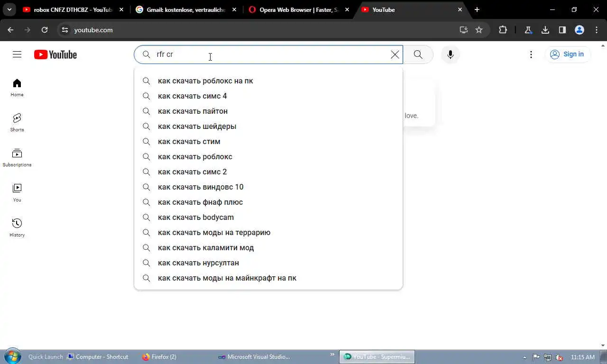This screenshot has width=607, height=364.
Task: Switch to Firefox (2) taskbar item
Action: [x=159, y=357]
